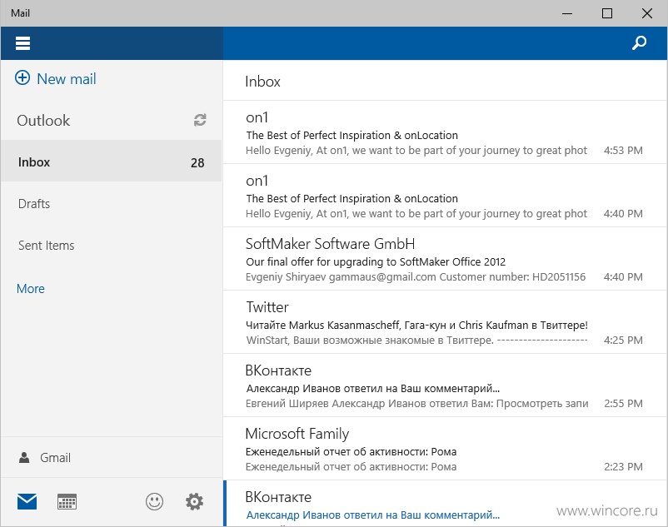
Task: Click the Gmail person icon
Action: coord(24,458)
